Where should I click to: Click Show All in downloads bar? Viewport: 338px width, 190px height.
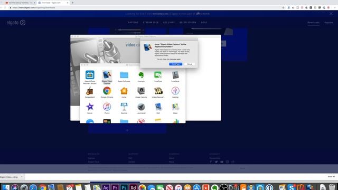[x=331, y=177]
